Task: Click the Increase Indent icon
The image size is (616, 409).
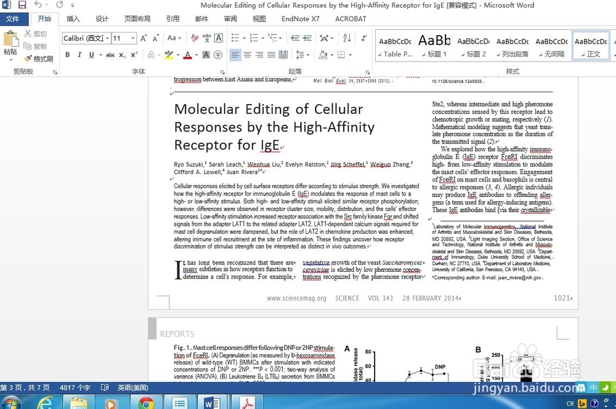Action: click(x=307, y=38)
